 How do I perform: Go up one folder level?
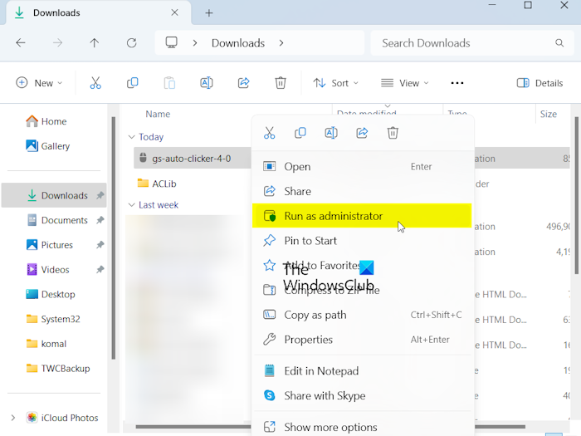[x=95, y=43]
